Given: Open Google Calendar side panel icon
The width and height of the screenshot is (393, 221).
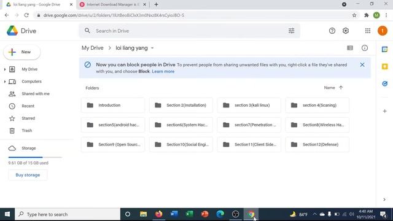Looking at the screenshot, I should pyautogui.click(x=385, y=49).
